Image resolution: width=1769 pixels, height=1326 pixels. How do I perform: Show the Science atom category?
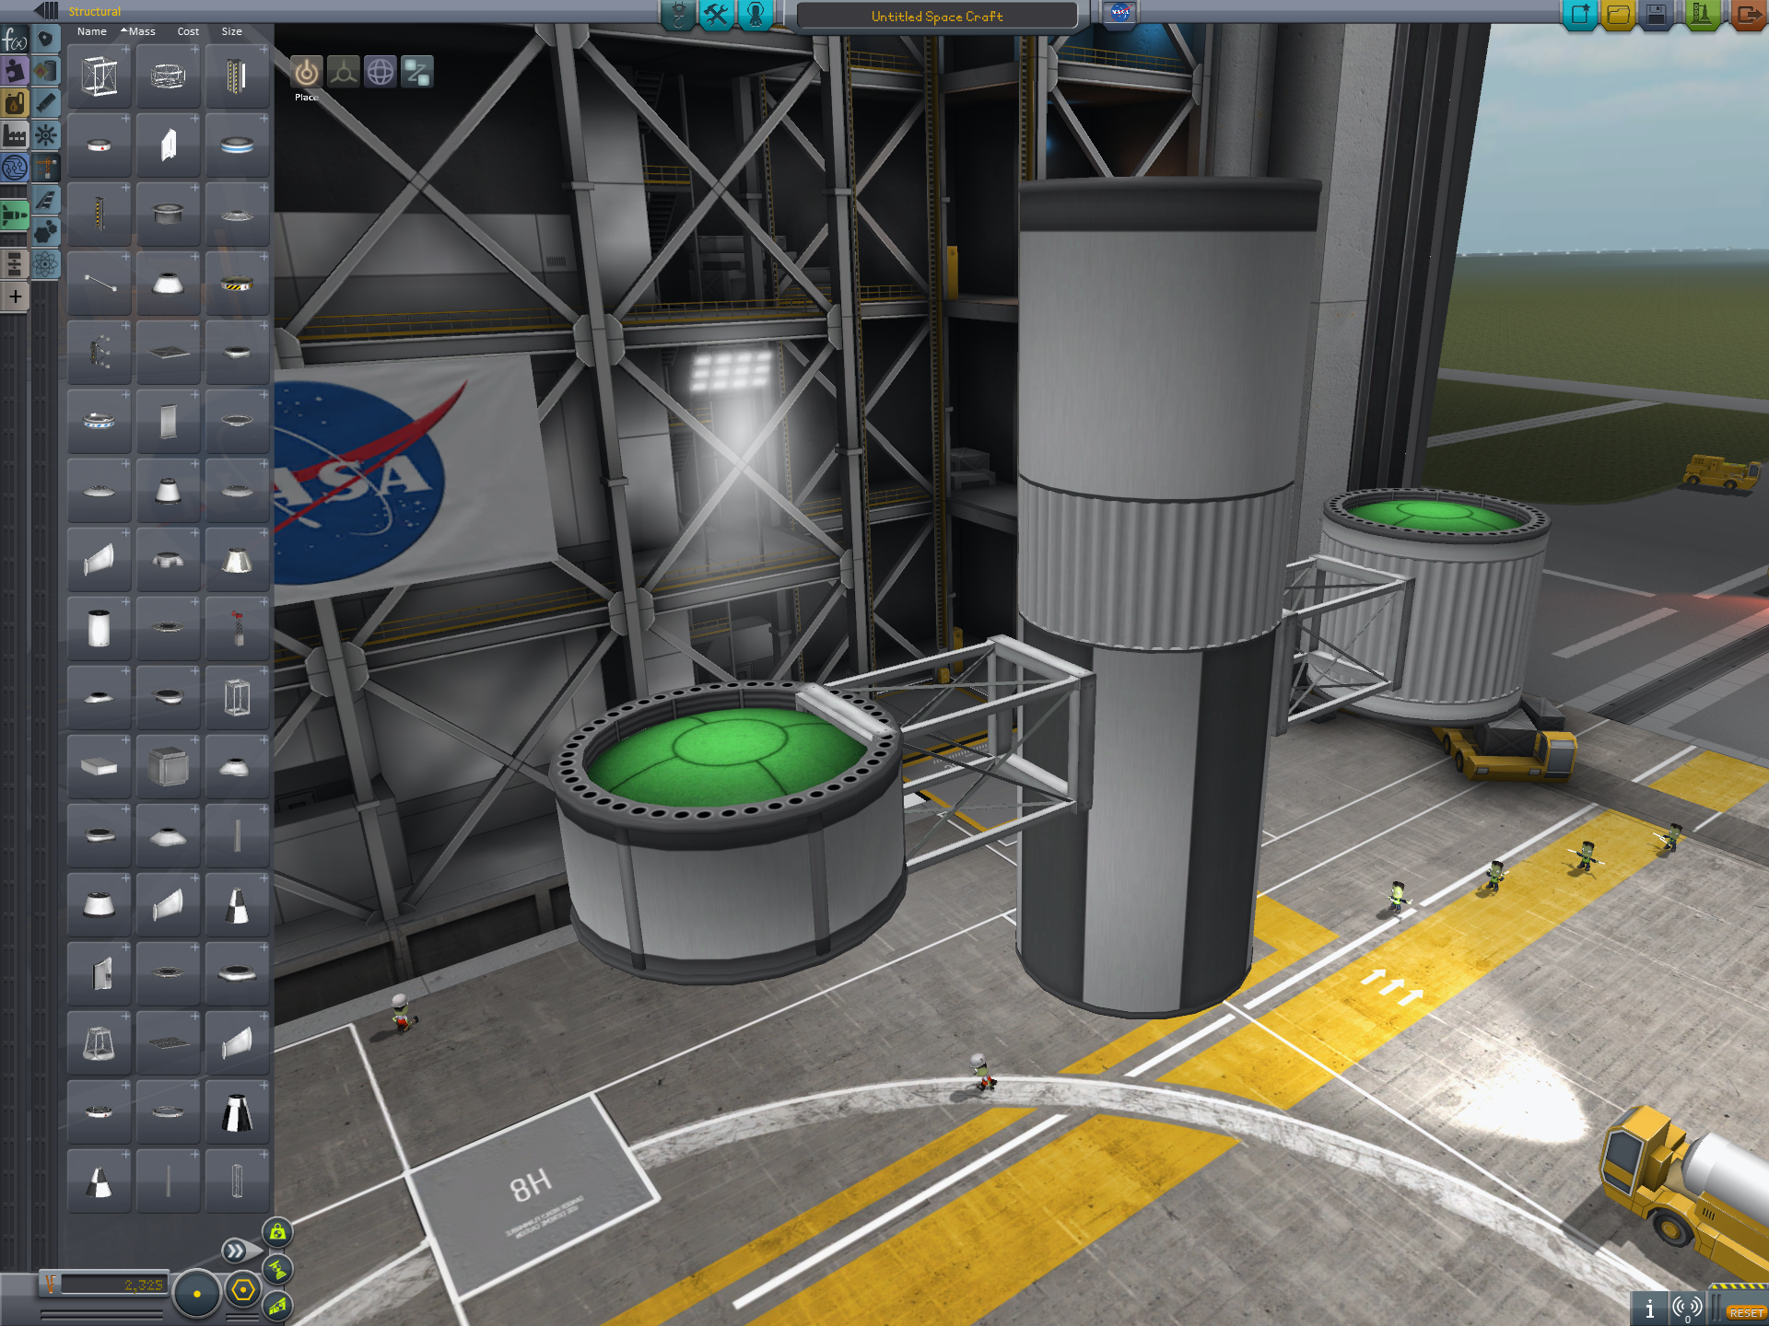[46, 264]
